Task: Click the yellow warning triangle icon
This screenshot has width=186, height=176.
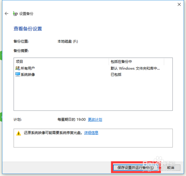Action: click(19, 133)
